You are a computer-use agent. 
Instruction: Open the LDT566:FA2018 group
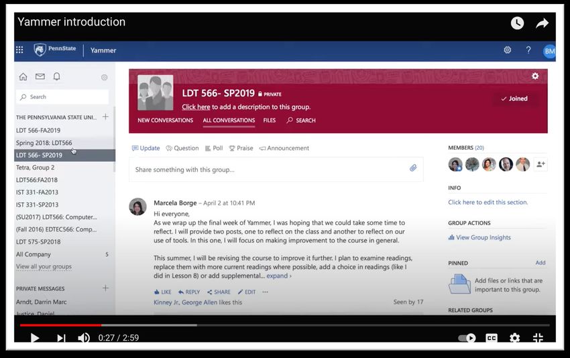(37, 180)
